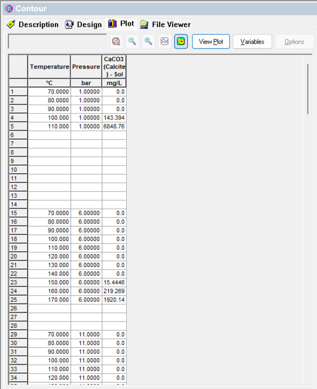Image resolution: width=317 pixels, height=389 pixels.
Task: Click temperature 100.000 in row 4
Action: coord(49,118)
